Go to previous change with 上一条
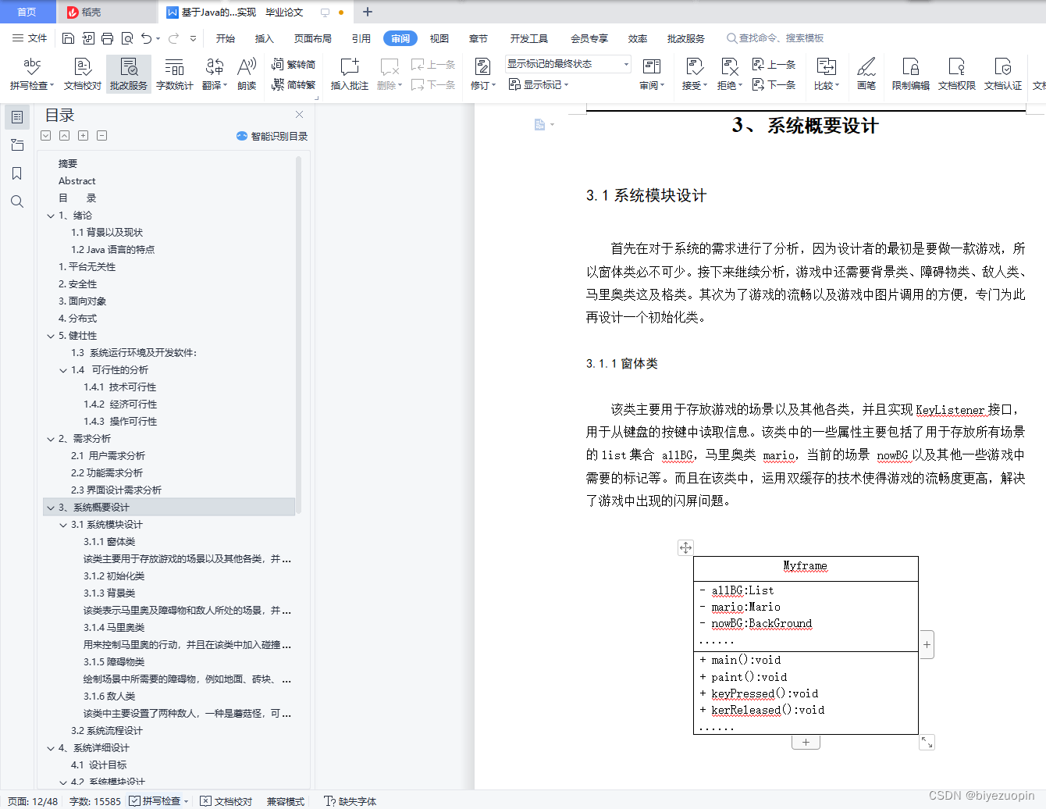The height and width of the screenshot is (809, 1046). 774,64
